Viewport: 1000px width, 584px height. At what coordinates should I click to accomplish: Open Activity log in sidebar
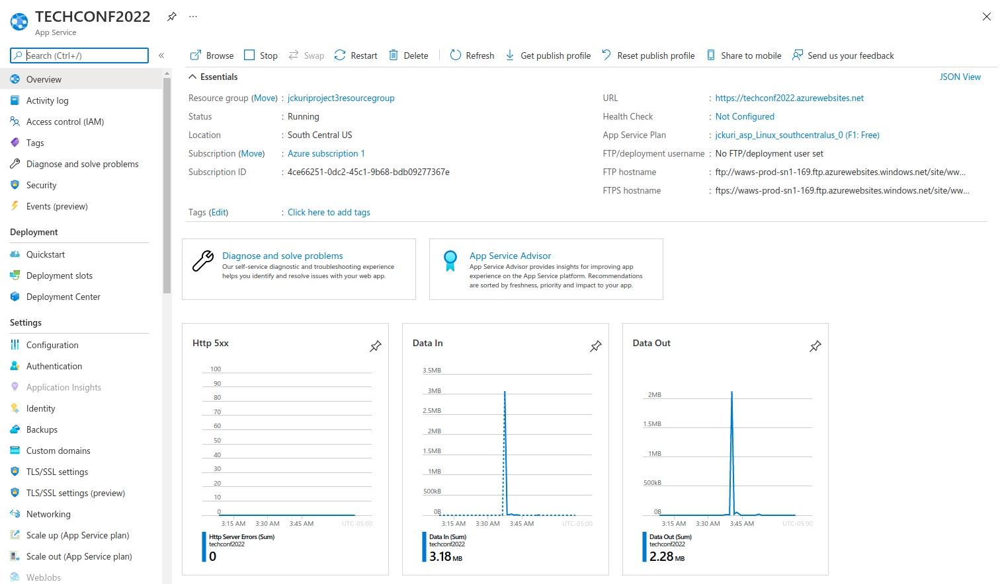81,100
